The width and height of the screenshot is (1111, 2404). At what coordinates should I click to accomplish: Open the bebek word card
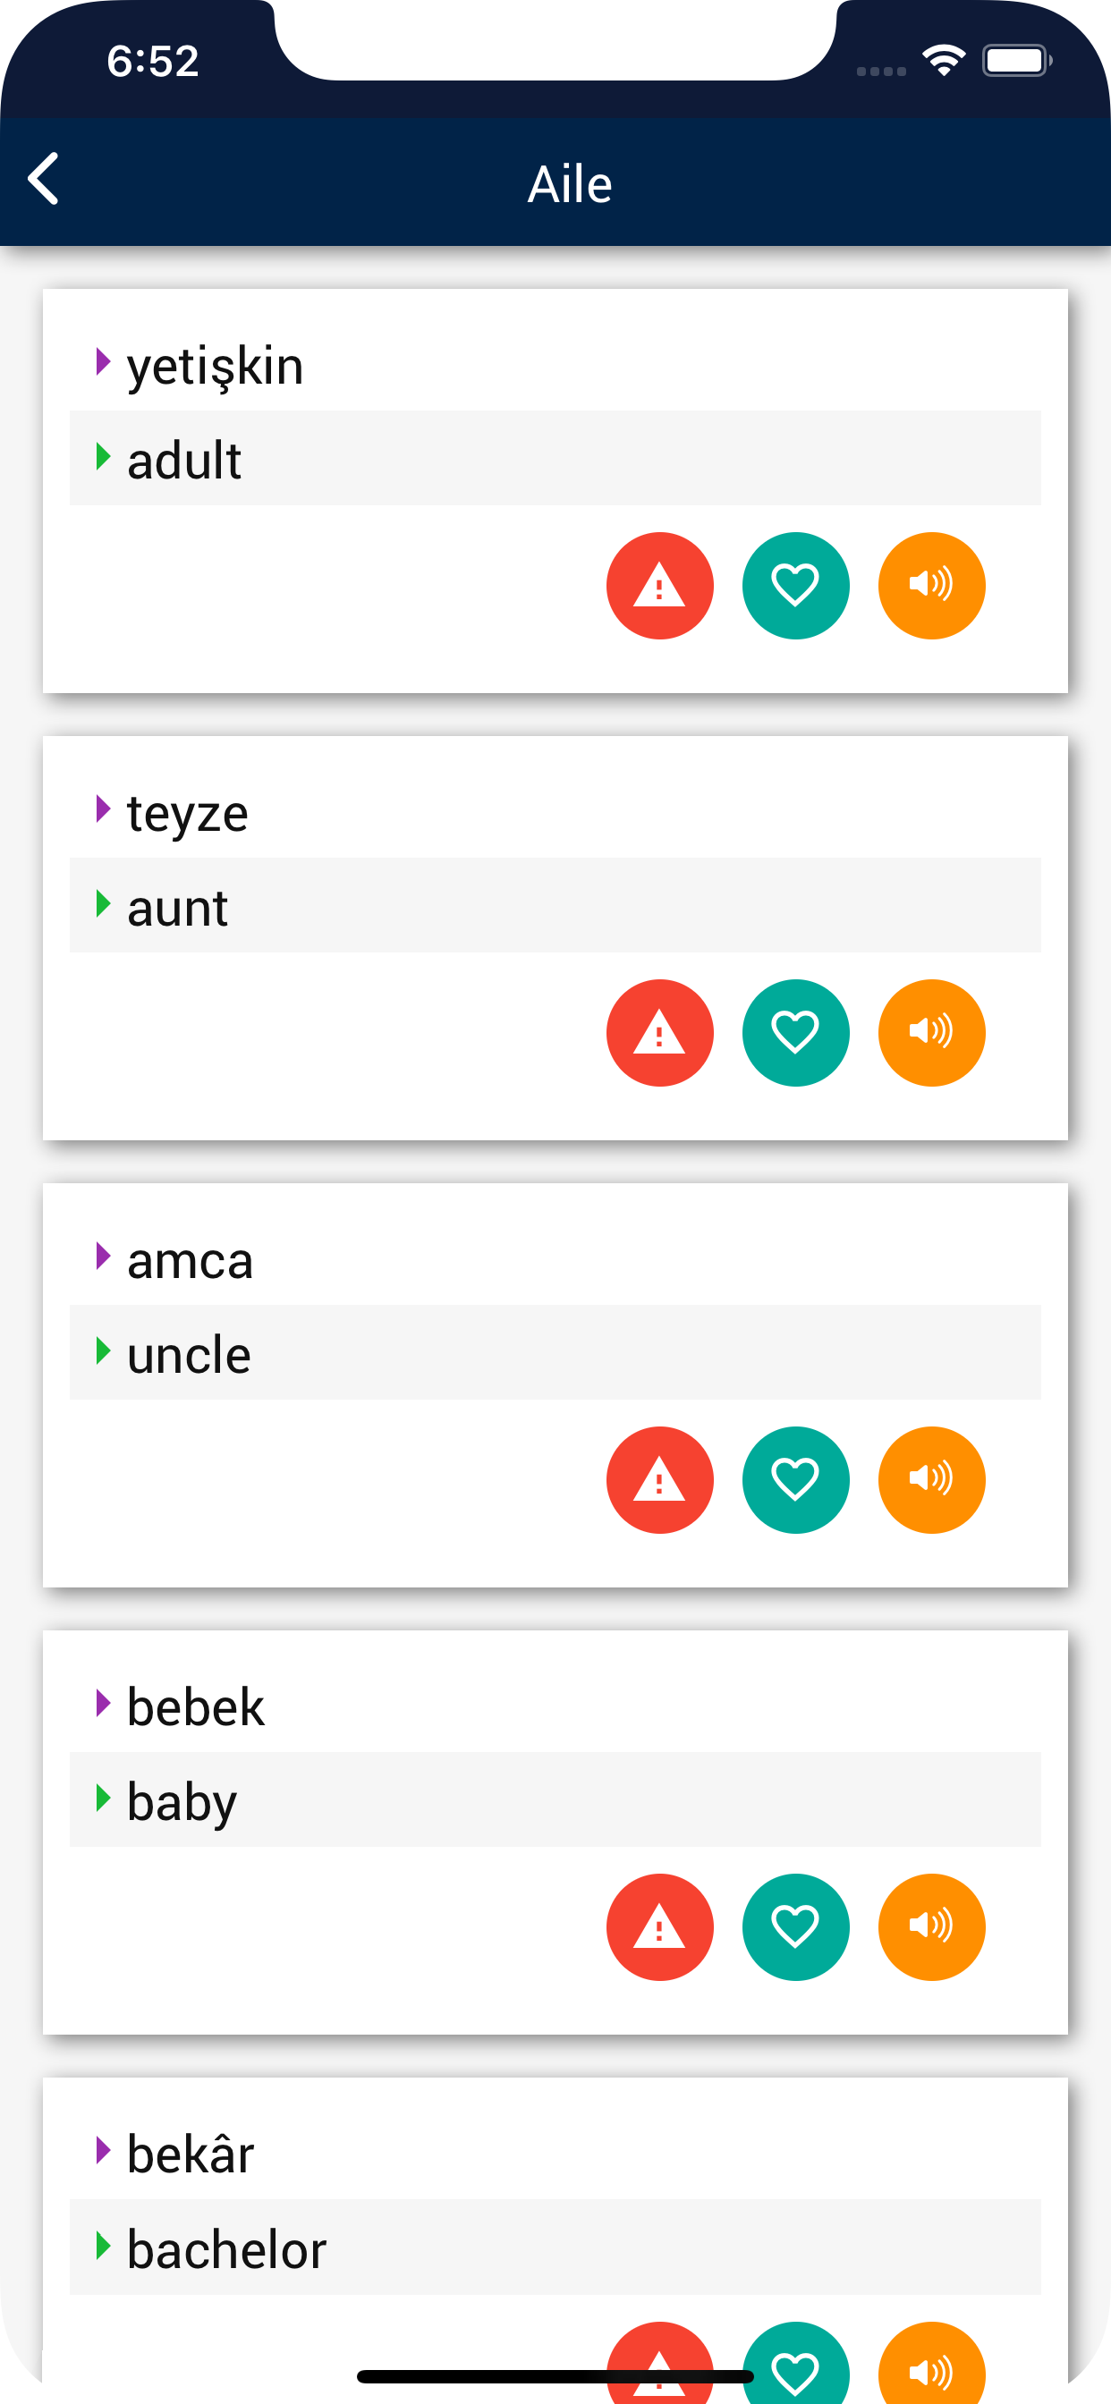click(x=555, y=1832)
